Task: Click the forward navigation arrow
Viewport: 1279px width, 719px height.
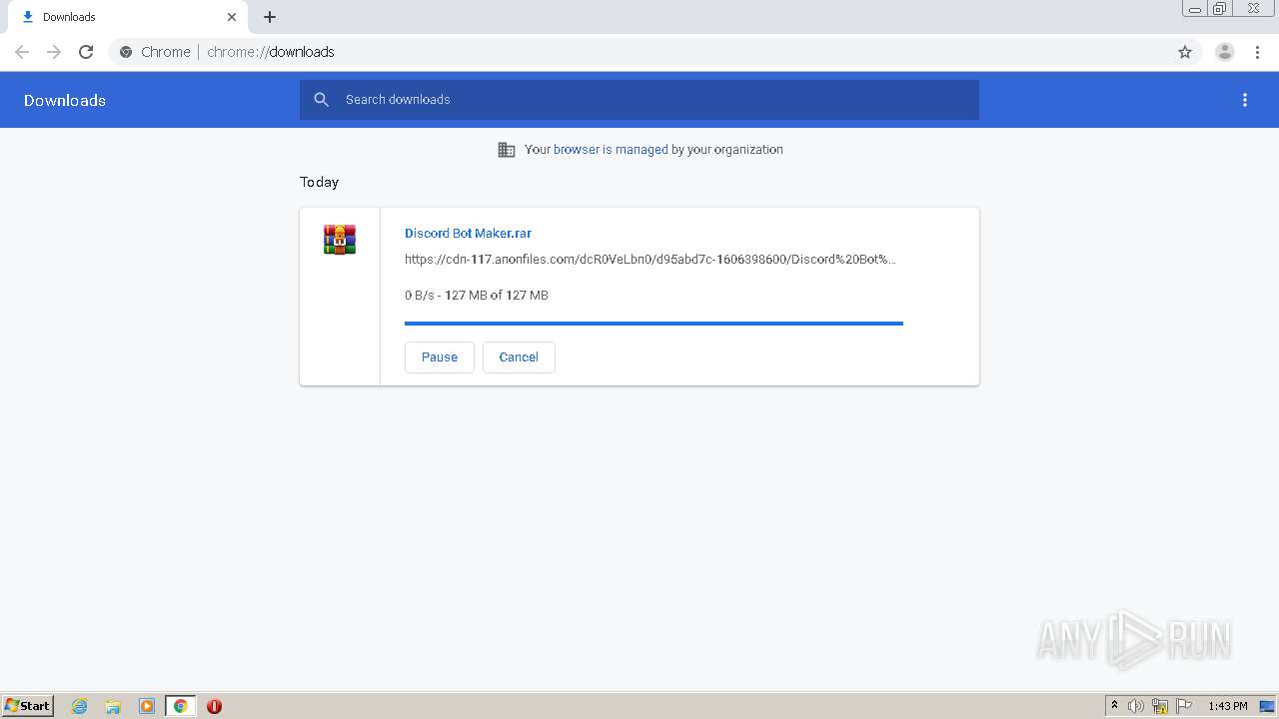Action: (54, 52)
